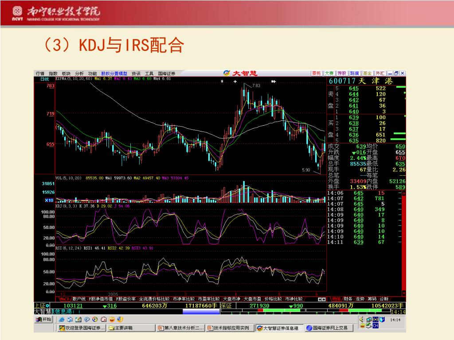Open 主要讲稿 folder taskbar button
Viewport: 454px width, 340px height.
pos(131,328)
